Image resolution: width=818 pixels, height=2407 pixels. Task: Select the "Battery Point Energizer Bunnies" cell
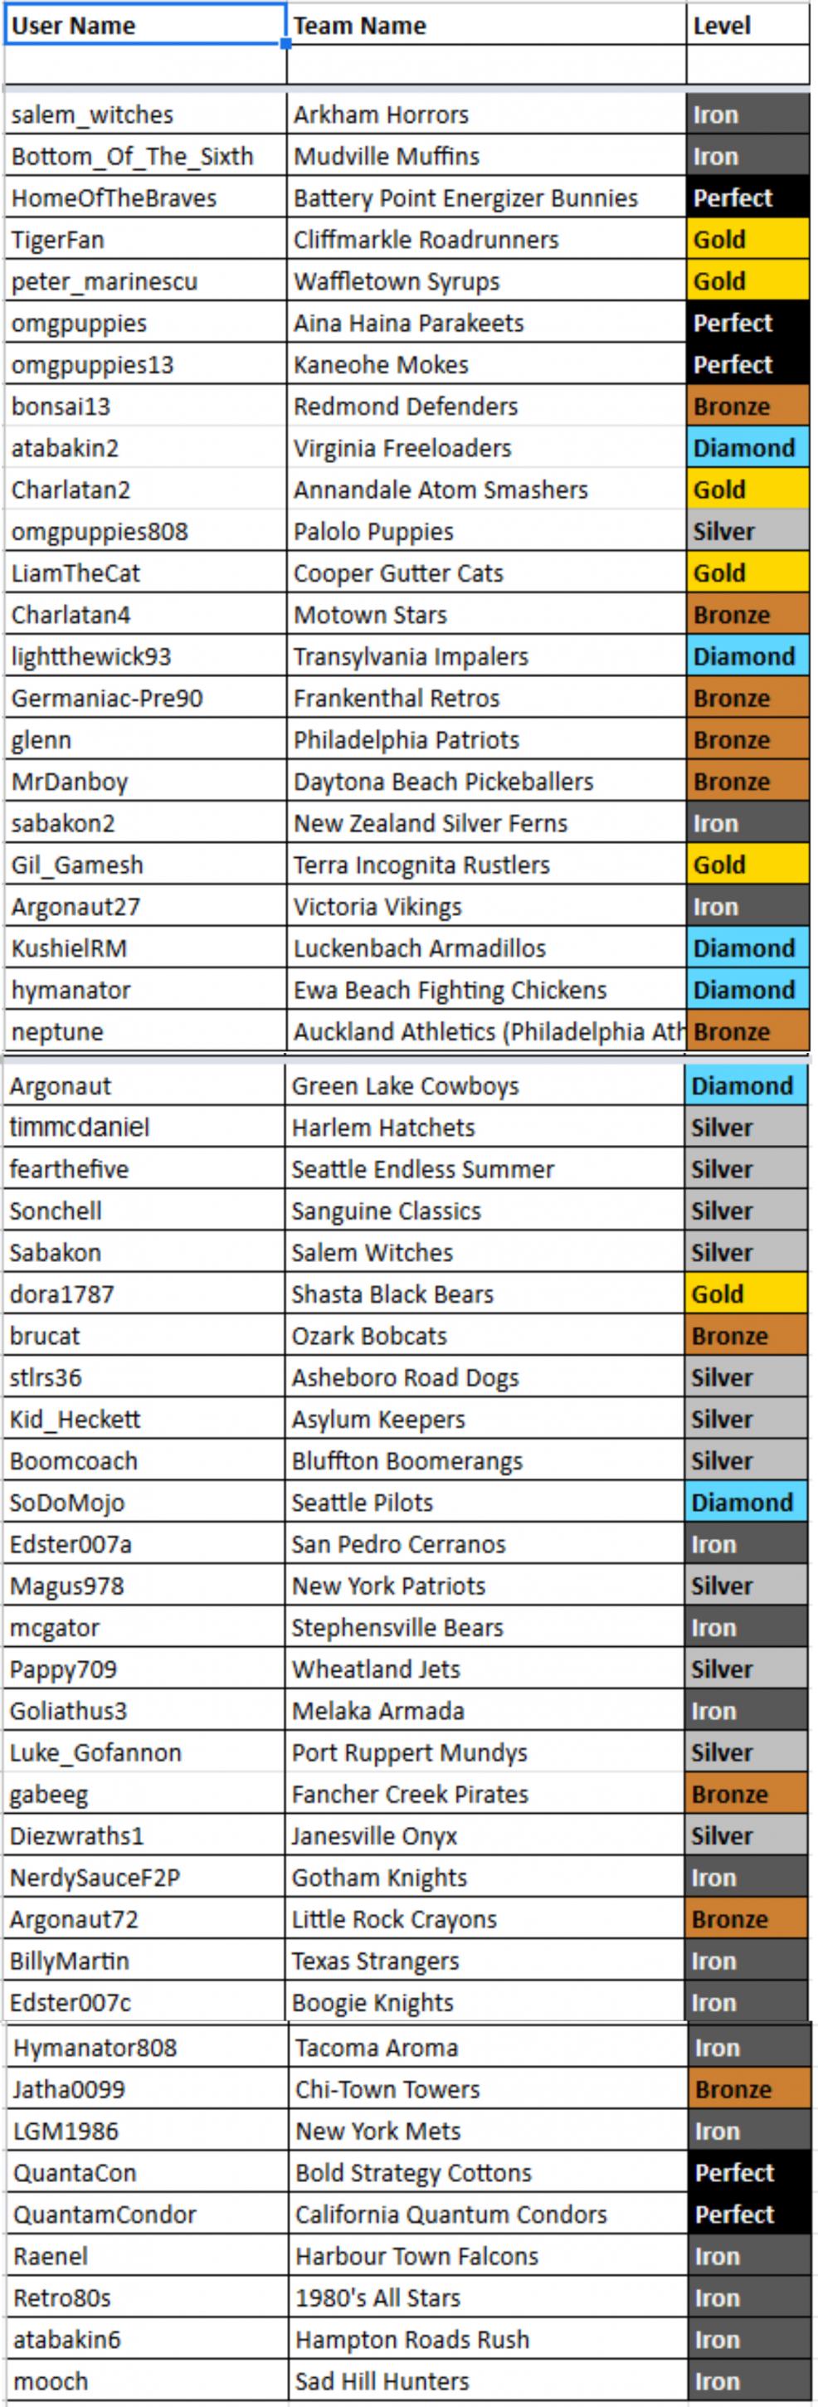point(485,198)
